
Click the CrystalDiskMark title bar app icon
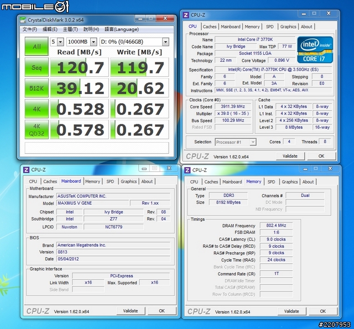[x=23, y=20]
